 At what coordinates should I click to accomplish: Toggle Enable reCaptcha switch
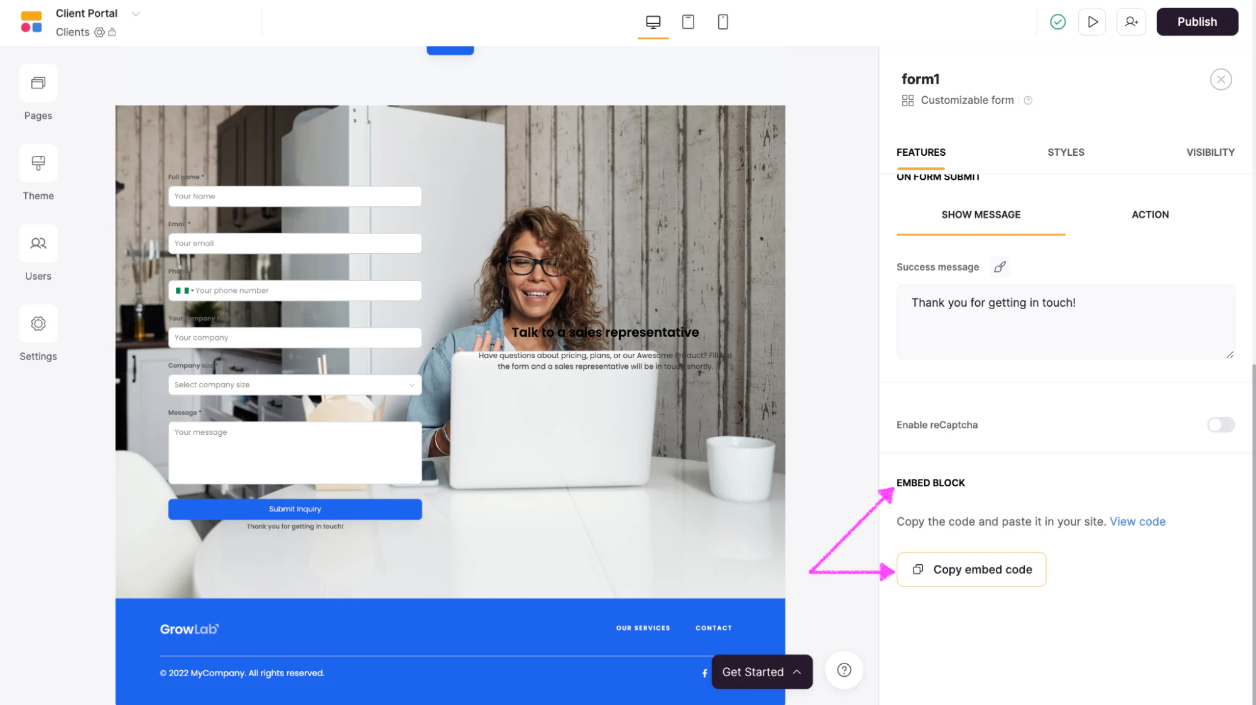[1220, 425]
